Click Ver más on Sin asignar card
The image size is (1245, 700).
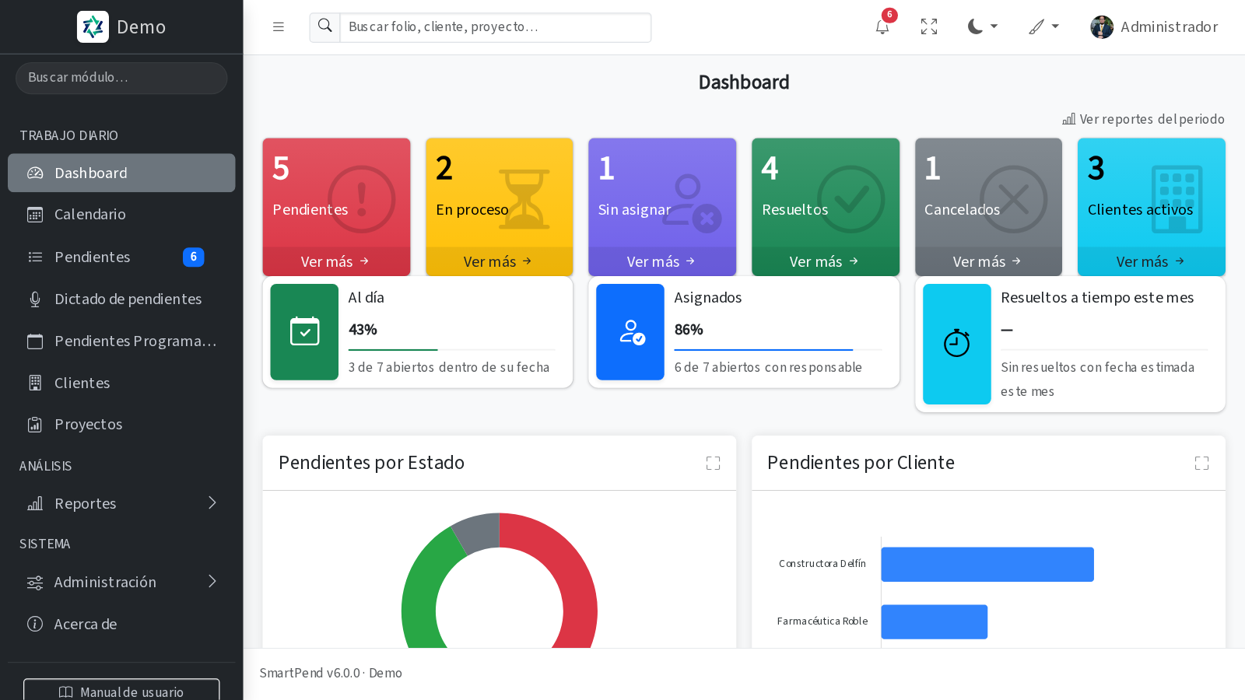pos(662,261)
